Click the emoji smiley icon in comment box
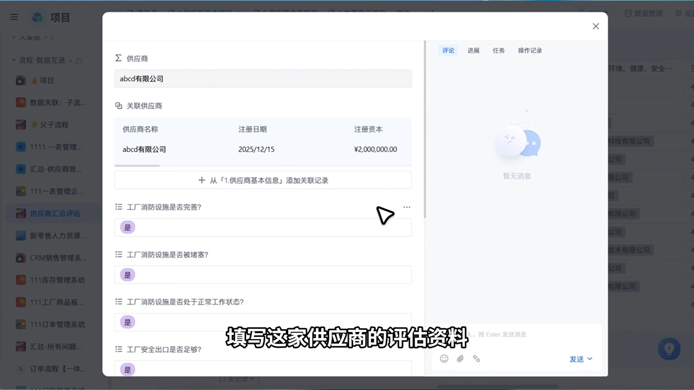The width and height of the screenshot is (694, 390). click(x=444, y=359)
